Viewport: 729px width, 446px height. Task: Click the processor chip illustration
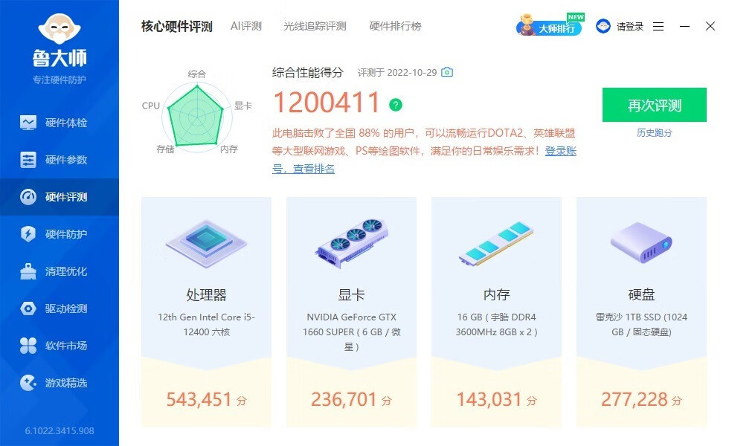click(207, 244)
